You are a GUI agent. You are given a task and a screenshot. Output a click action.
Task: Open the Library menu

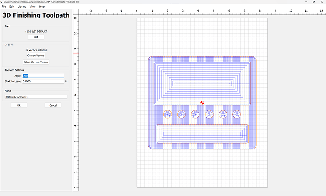tap(22, 7)
